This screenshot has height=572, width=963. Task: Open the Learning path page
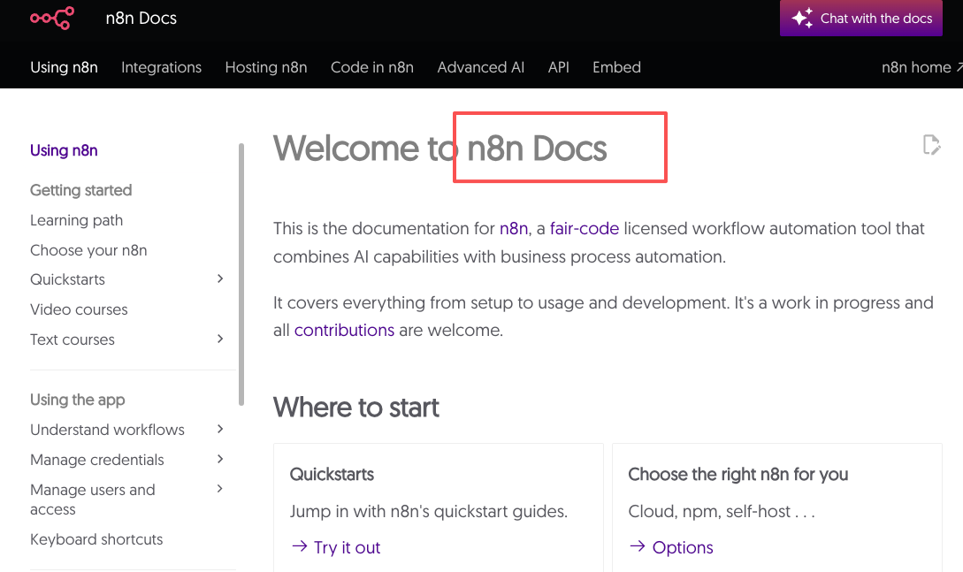click(x=76, y=220)
